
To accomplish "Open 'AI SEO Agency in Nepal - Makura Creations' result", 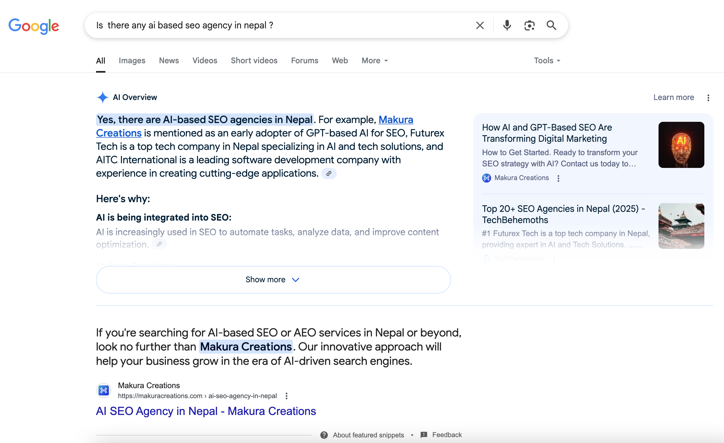I will pyautogui.click(x=206, y=411).
